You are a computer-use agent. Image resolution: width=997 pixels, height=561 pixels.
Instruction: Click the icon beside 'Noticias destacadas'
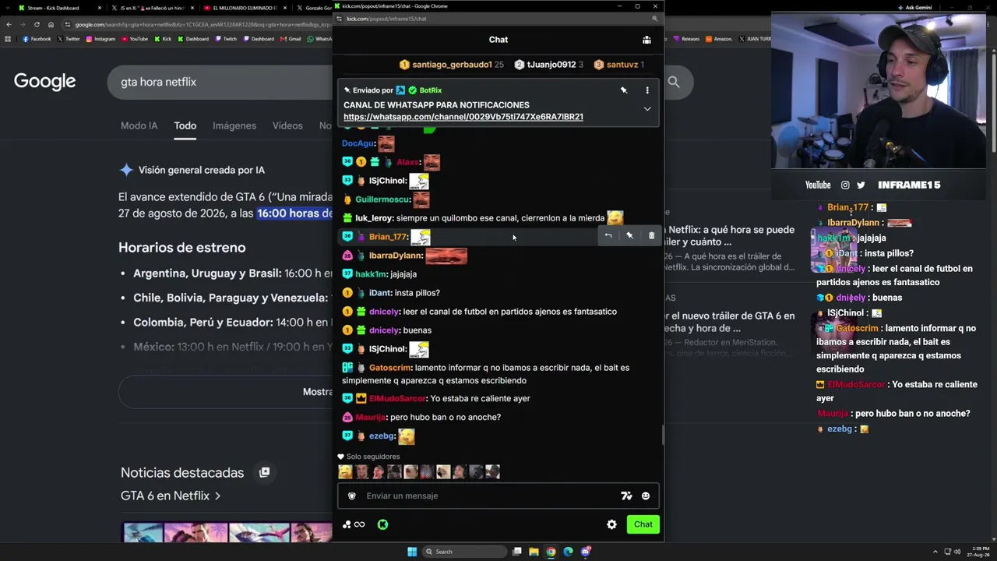(x=265, y=472)
